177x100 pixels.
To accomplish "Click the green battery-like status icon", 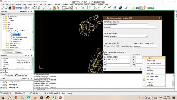I will click(152, 8).
